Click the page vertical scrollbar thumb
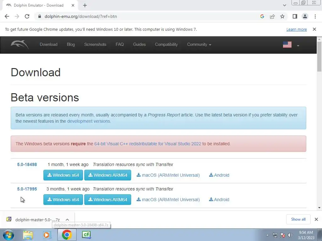Screen dimensions: 322x241 [319, 56]
